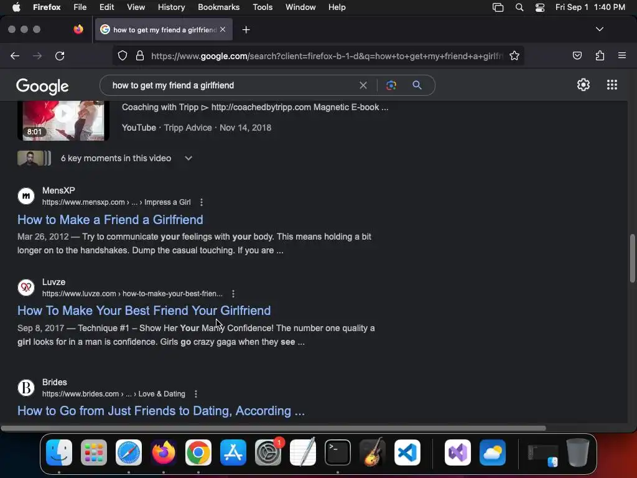Viewport: 637px width, 478px height.
Task: Open tracking protection shield icon
Action: click(x=123, y=55)
